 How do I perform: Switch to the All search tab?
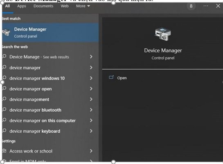pyautogui.click(x=7, y=6)
